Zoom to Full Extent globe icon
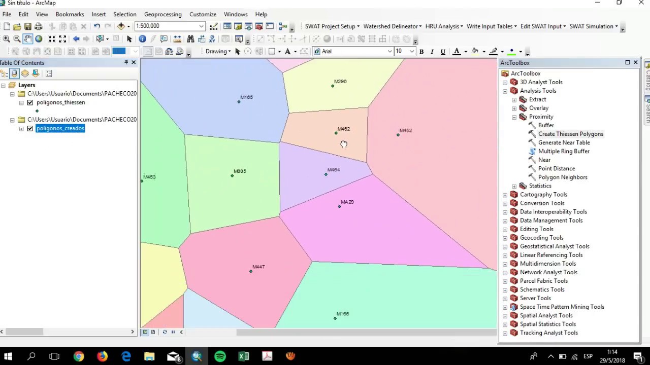The image size is (650, 365). click(x=39, y=39)
